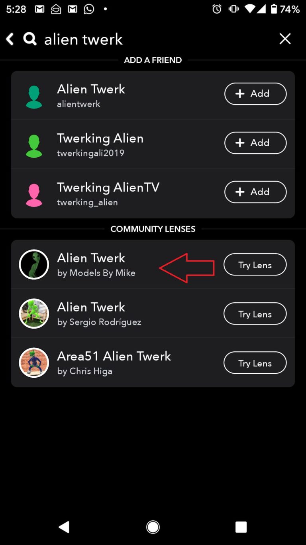This screenshot has width=306, height=545.
Task: Tap Android recent apps square
Action: point(241,527)
